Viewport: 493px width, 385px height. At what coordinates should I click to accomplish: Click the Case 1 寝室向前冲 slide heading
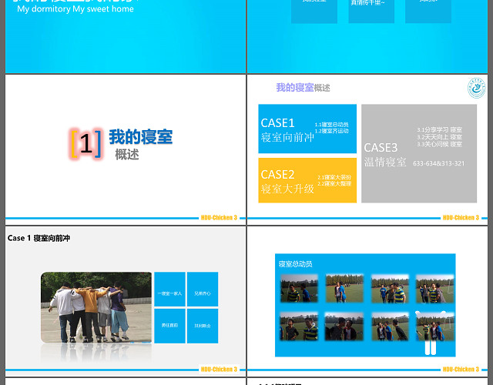(39, 238)
